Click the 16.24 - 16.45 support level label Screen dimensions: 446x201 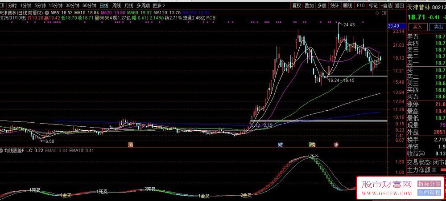click(341, 80)
